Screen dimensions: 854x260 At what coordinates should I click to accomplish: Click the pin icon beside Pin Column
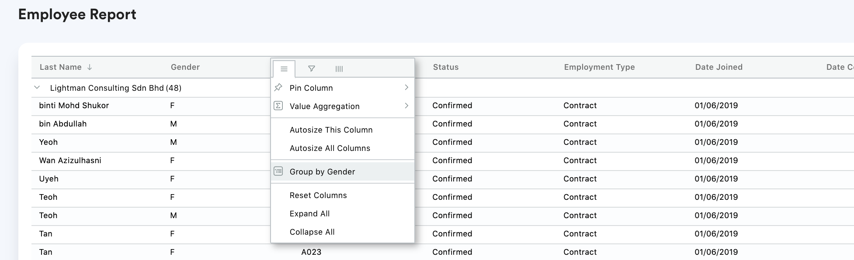pyautogui.click(x=278, y=88)
